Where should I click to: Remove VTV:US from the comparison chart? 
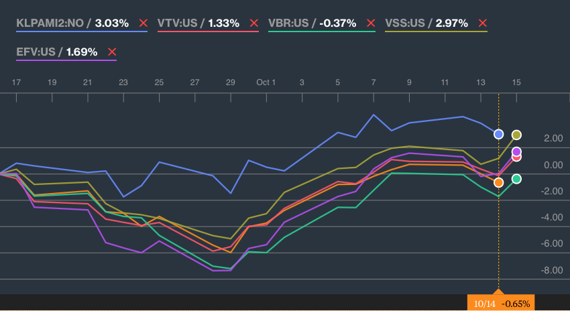[x=254, y=23]
